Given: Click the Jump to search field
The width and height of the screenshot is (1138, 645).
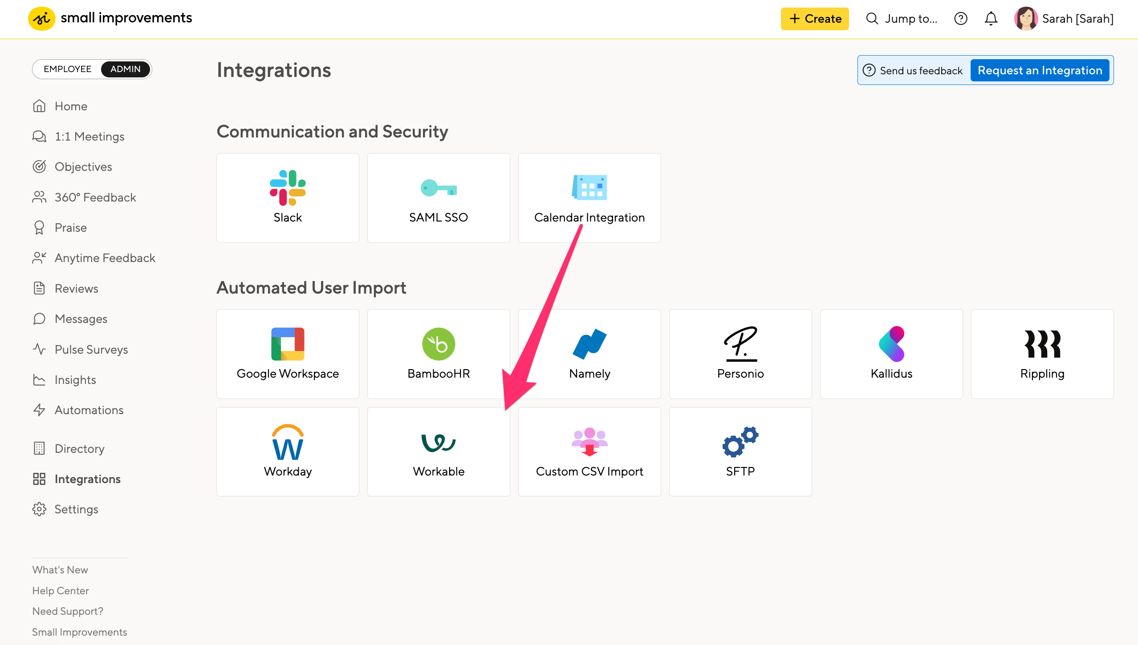Looking at the screenshot, I should 902,19.
